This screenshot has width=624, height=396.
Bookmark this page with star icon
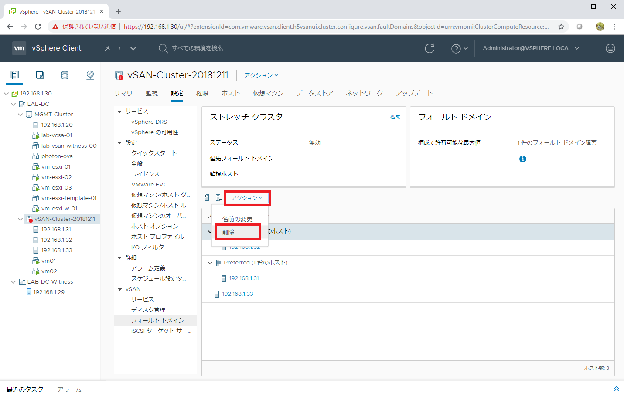point(561,27)
